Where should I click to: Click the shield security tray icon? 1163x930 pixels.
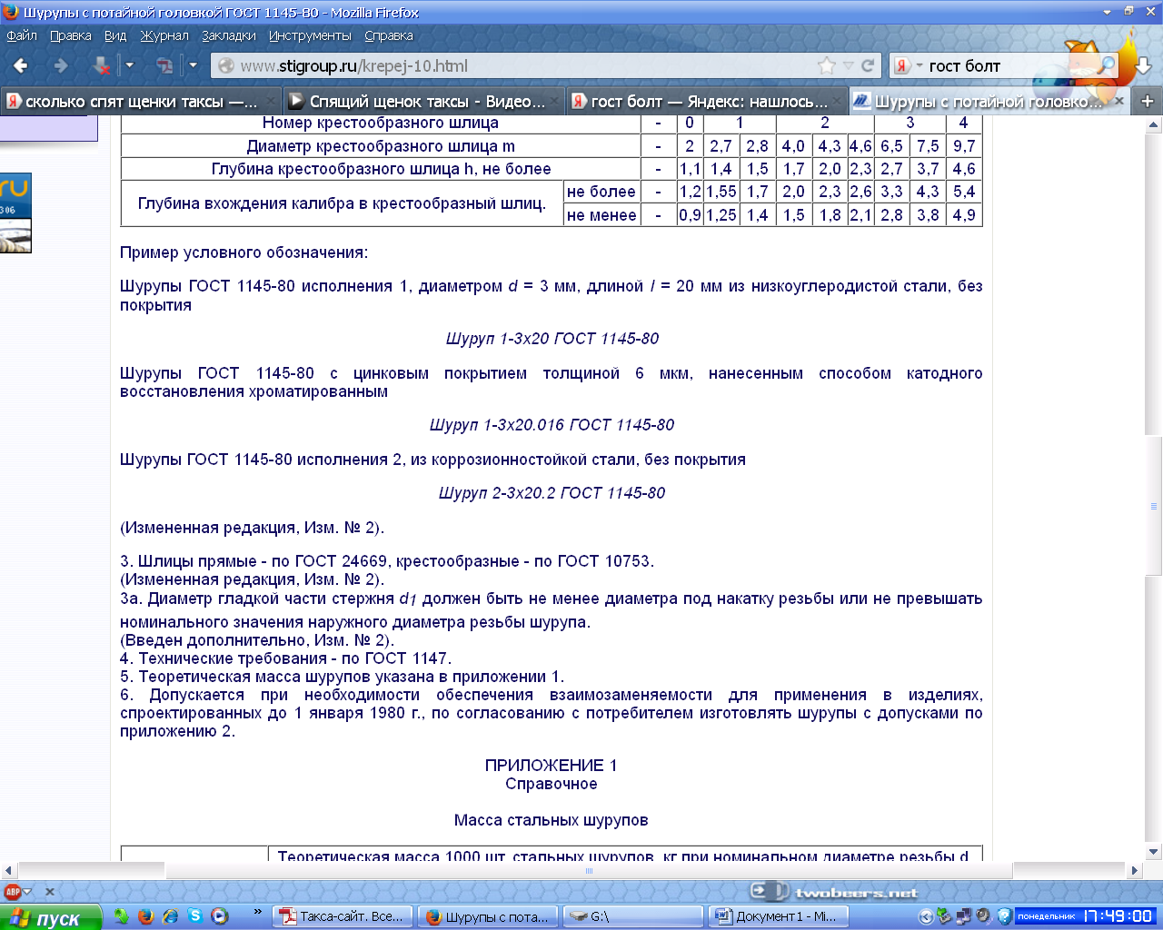click(1004, 916)
